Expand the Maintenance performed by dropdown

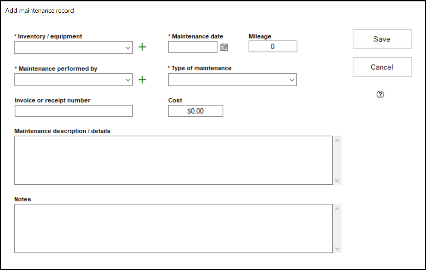tap(128, 80)
